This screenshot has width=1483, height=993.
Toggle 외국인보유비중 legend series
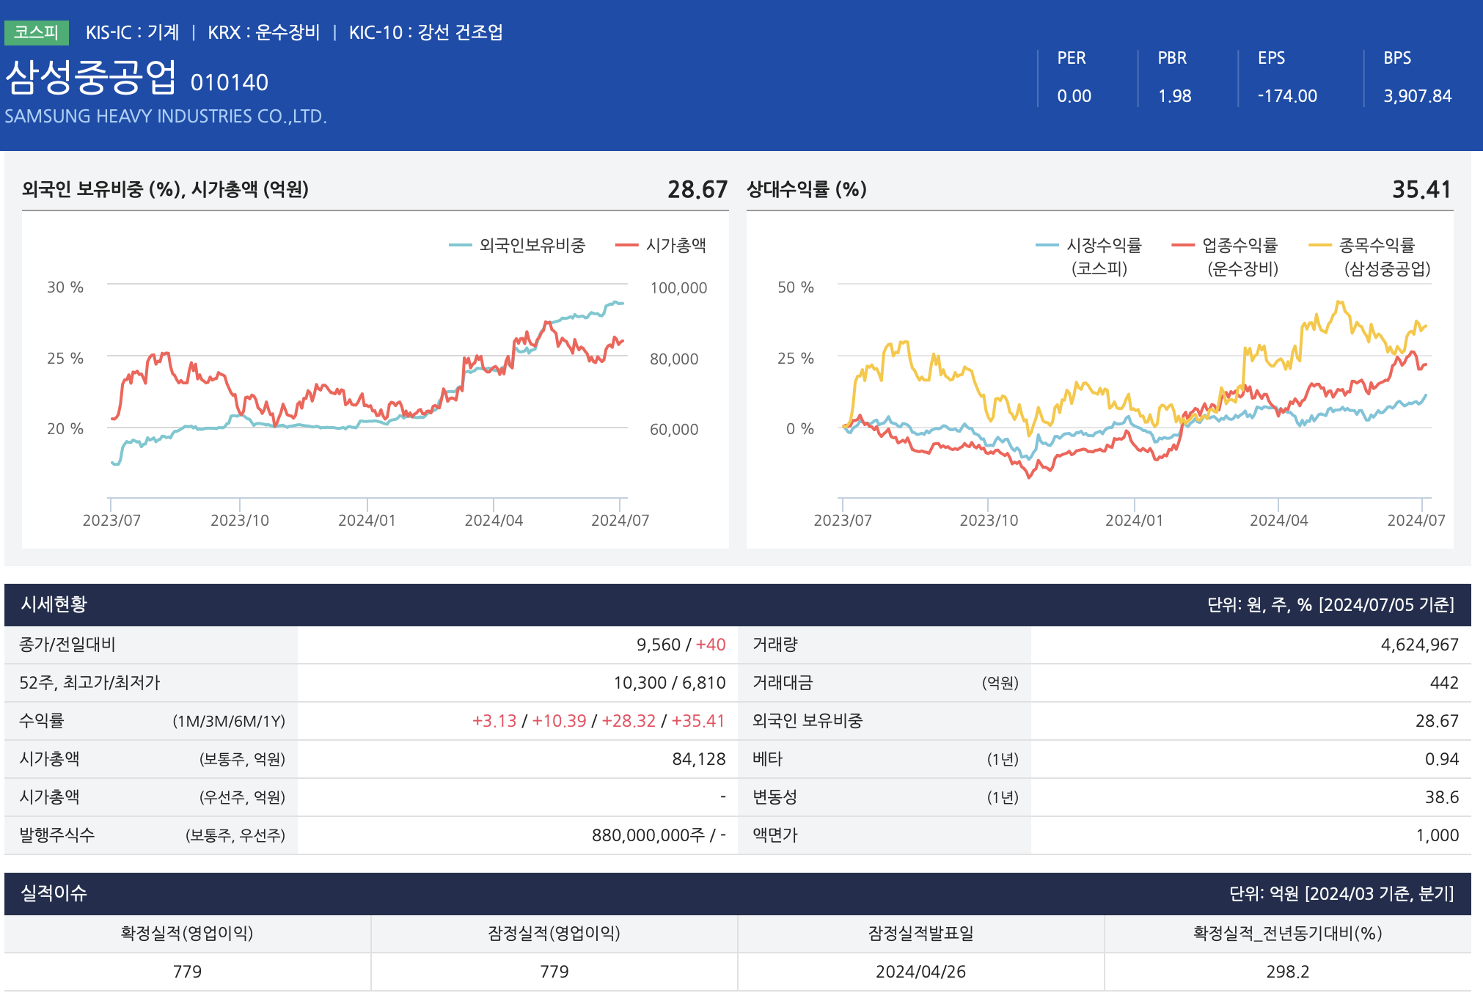click(531, 246)
